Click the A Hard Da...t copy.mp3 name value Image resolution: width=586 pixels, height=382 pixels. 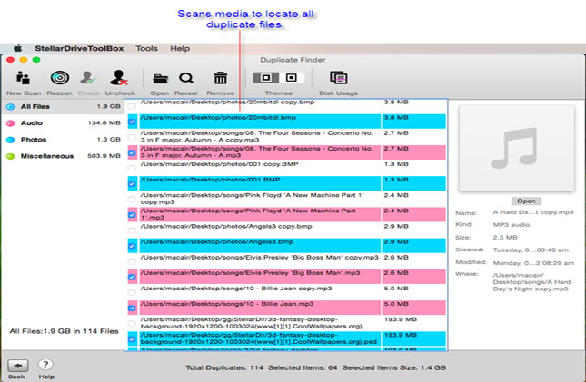(x=533, y=212)
